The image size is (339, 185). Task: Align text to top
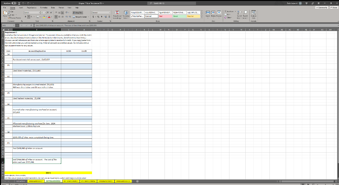(56, 13)
